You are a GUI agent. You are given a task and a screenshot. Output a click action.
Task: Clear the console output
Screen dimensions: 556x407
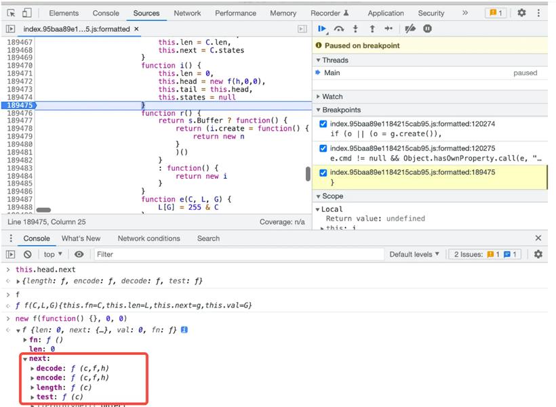pyautogui.click(x=28, y=255)
